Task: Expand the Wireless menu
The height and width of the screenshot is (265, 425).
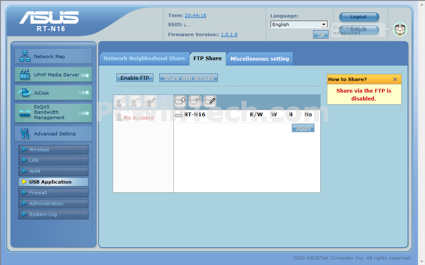Action: [x=53, y=150]
